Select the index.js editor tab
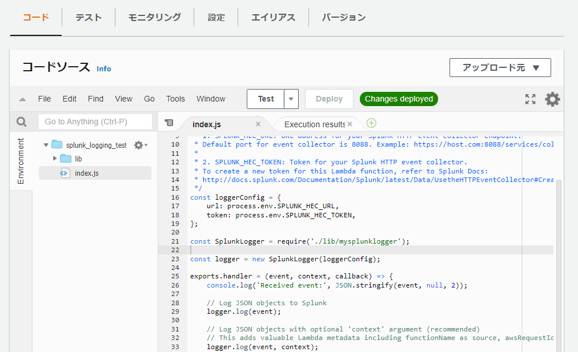578x352 pixels. tap(207, 124)
